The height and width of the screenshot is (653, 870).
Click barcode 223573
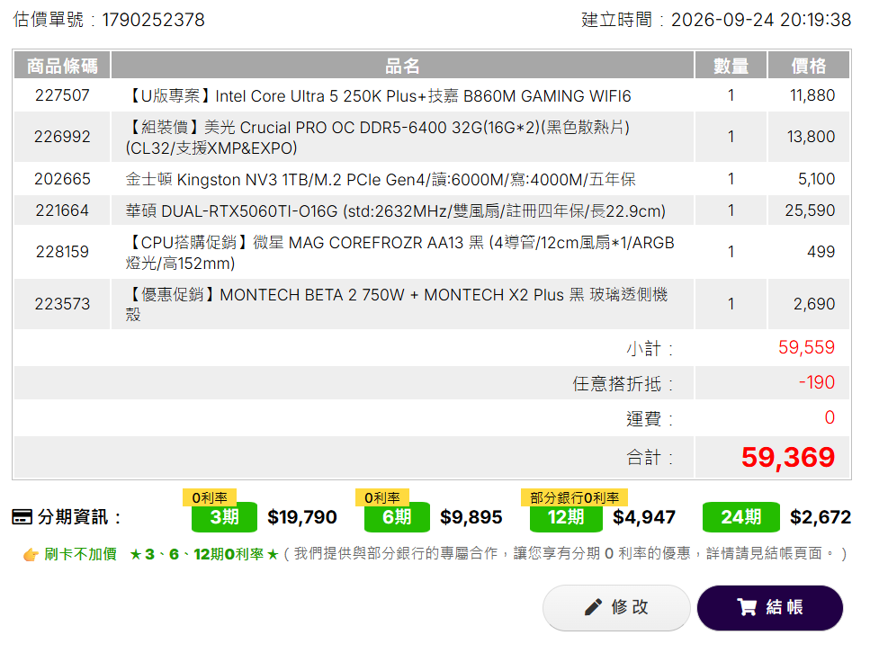(x=62, y=304)
